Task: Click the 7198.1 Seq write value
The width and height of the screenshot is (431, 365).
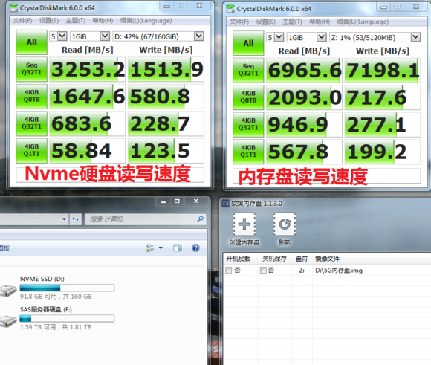Action: pyautogui.click(x=383, y=71)
